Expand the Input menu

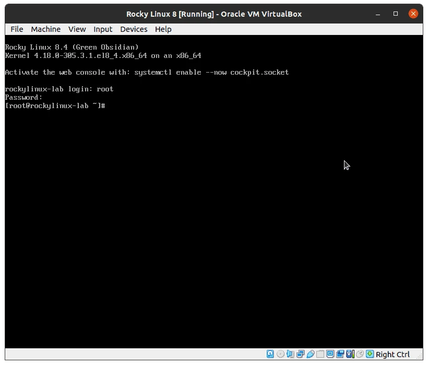point(103,29)
